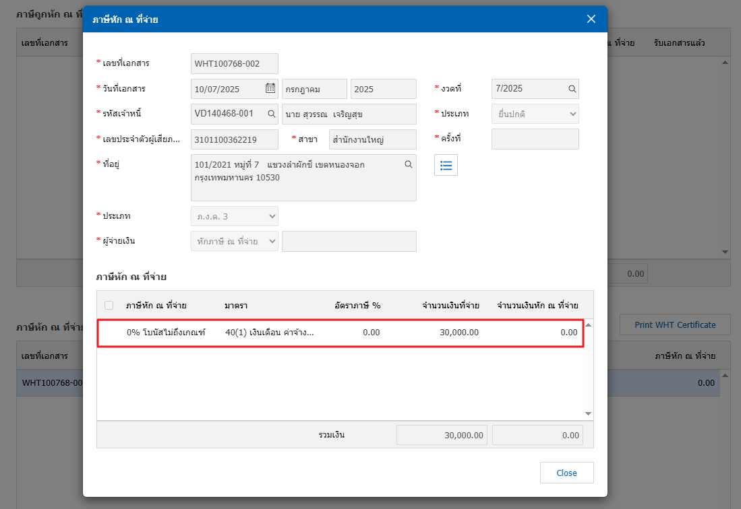Open the ภ.ง.ด. 3 type dropdown

235,216
